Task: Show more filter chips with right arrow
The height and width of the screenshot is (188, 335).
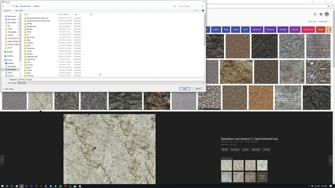Action: [x=330, y=29]
